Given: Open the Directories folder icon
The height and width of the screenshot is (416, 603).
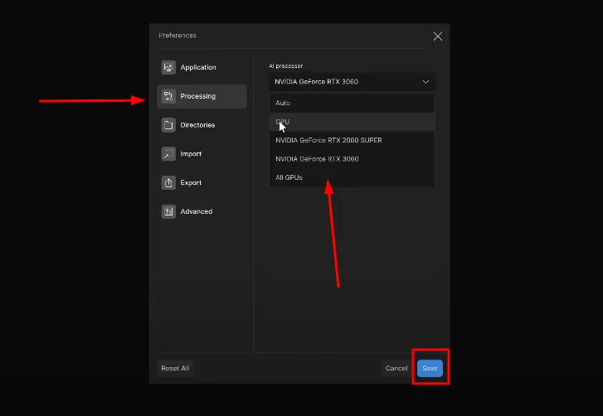Looking at the screenshot, I should [168, 125].
